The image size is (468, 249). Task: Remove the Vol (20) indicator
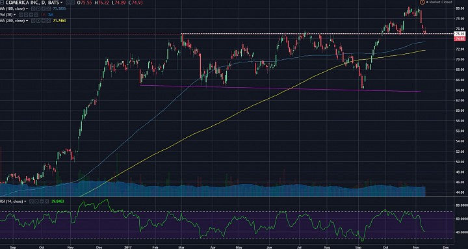[36, 15]
